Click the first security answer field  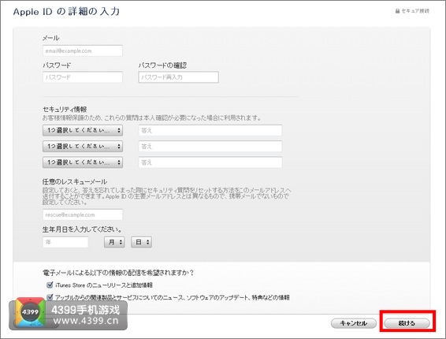(x=210, y=130)
